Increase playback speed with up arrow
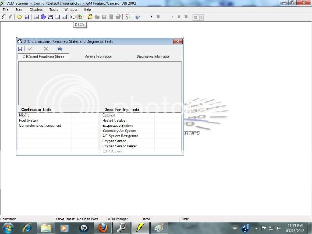The width and height of the screenshot is (312, 234). (201, 16)
